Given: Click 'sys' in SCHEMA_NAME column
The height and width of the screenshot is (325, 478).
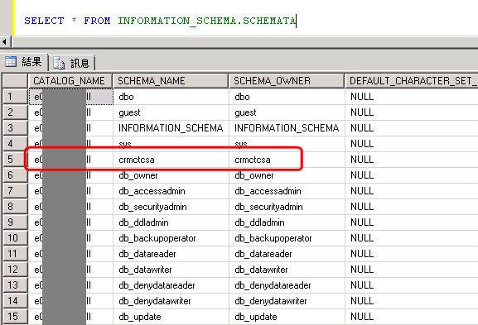Looking at the screenshot, I should (x=125, y=144).
